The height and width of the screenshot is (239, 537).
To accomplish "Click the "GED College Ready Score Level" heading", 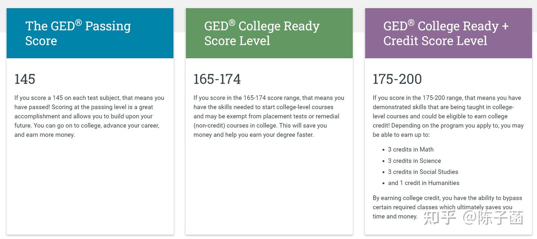I will click(262, 33).
